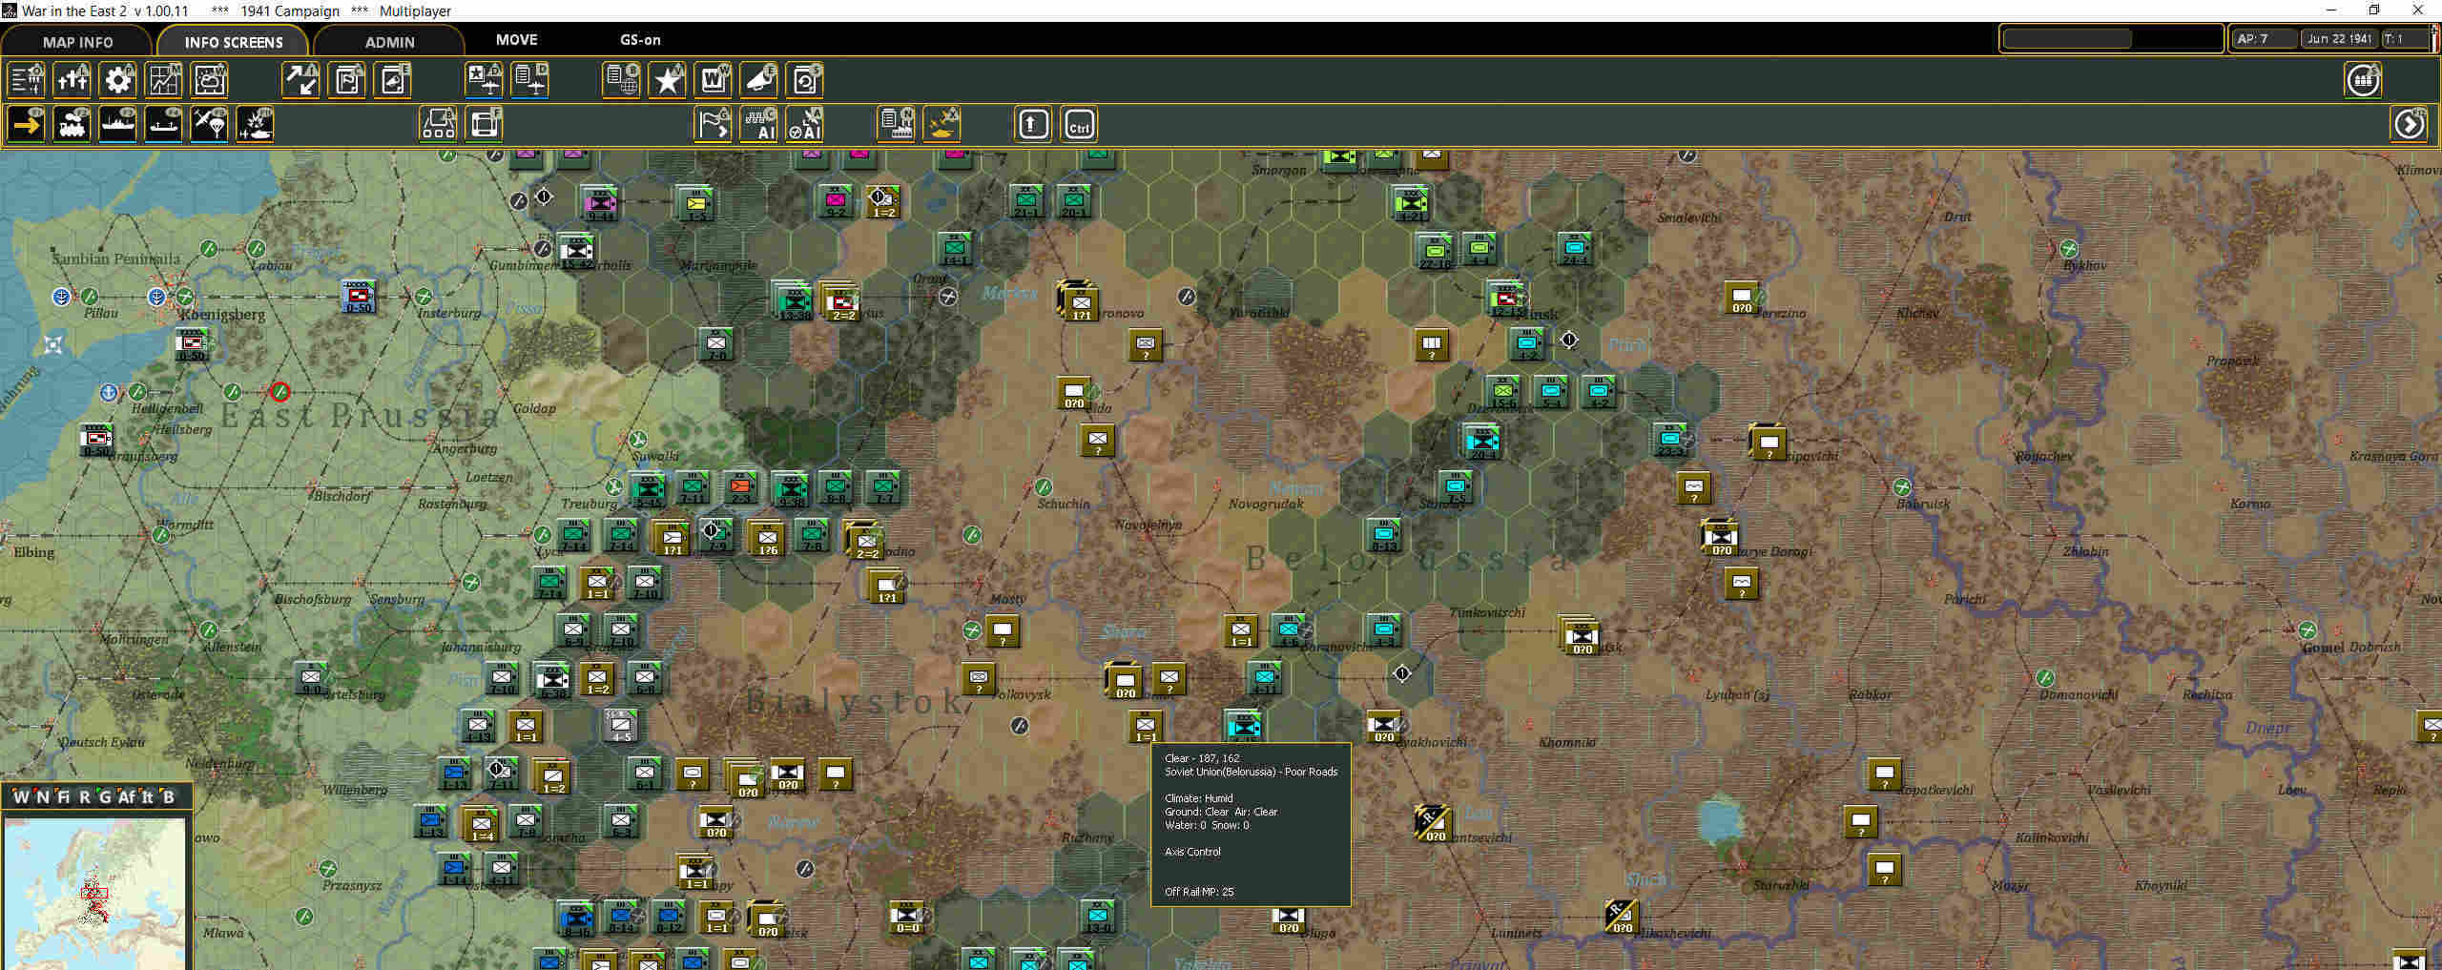
Task: Click the T: 1 turn display
Action: 2406,39
